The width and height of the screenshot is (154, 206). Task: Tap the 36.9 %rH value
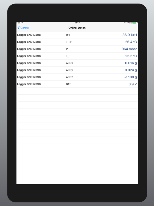(x=129, y=35)
